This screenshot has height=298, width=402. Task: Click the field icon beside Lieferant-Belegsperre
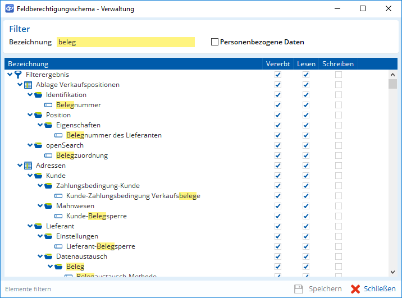point(58,246)
